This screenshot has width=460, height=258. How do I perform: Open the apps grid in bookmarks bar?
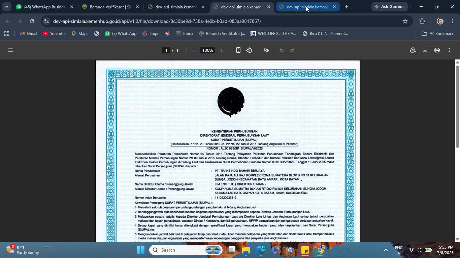pyautogui.click(x=7, y=34)
